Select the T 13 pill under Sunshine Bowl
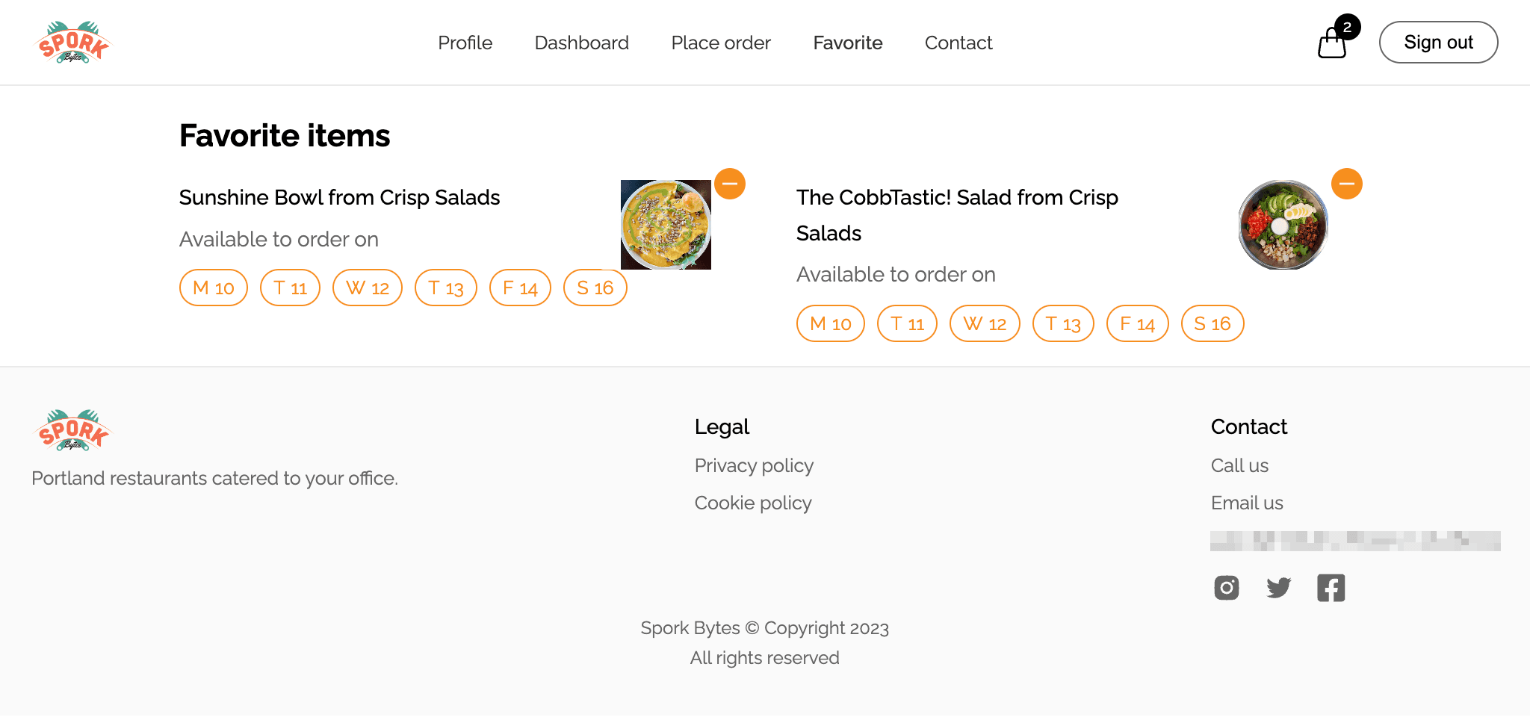The width and height of the screenshot is (1530, 717). (x=445, y=287)
